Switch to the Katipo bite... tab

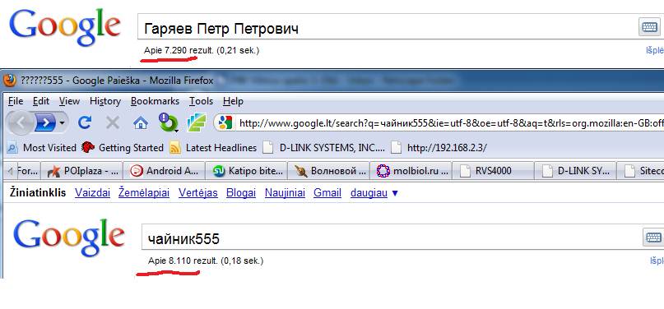pos(246,171)
